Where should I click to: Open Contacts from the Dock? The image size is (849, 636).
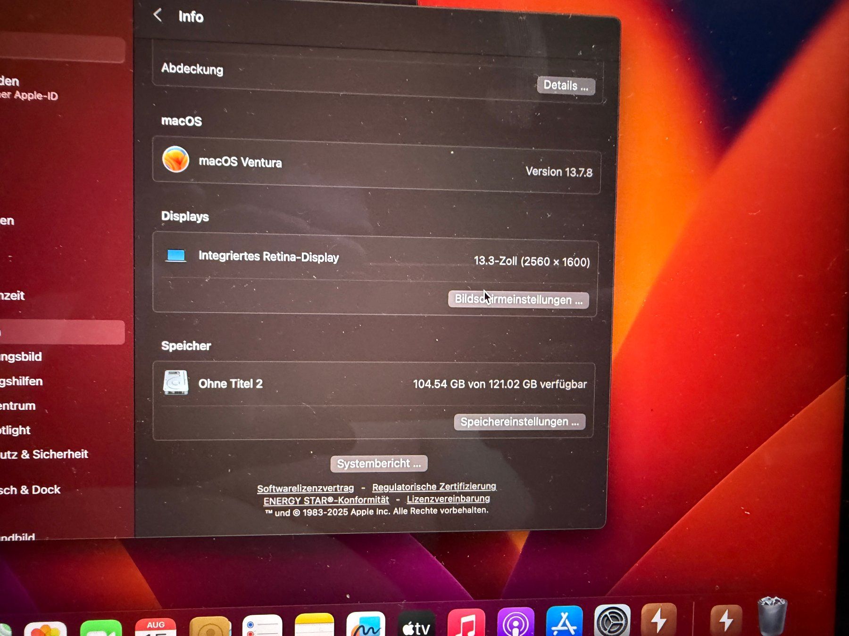[210, 626]
